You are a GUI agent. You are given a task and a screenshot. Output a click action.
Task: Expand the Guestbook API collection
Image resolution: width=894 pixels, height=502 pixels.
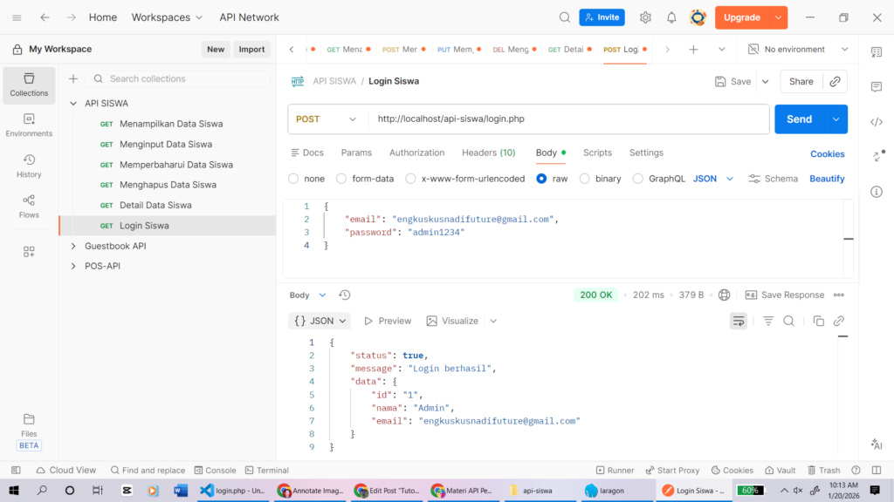point(73,246)
